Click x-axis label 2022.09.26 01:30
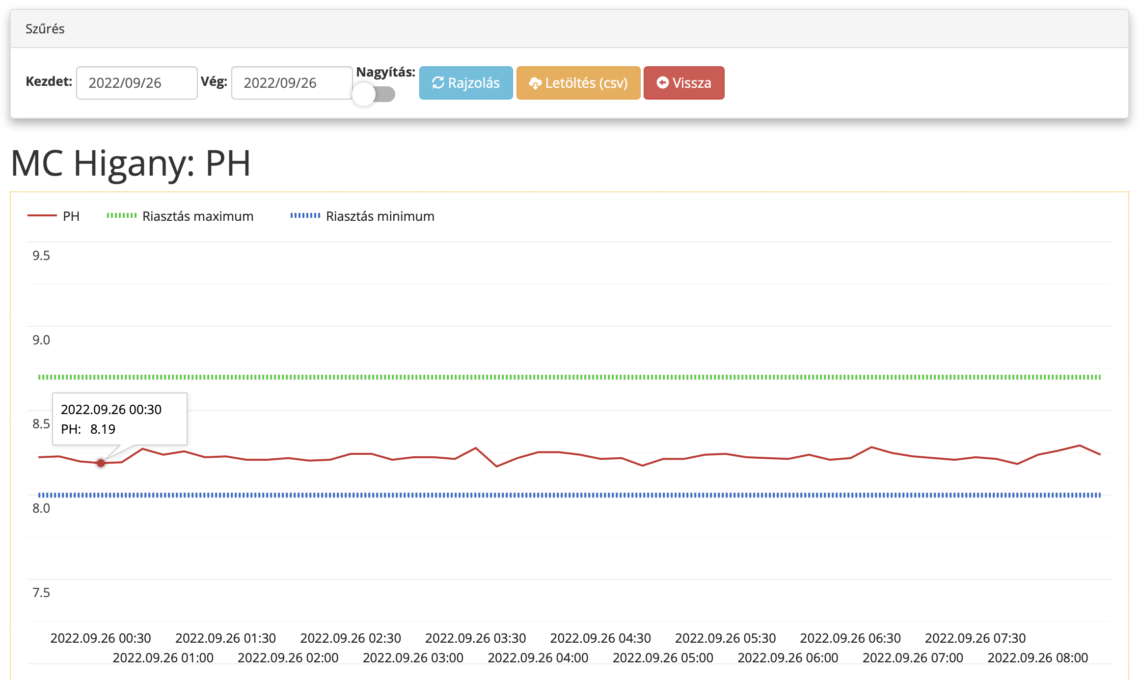The height and width of the screenshot is (680, 1139). [226, 638]
